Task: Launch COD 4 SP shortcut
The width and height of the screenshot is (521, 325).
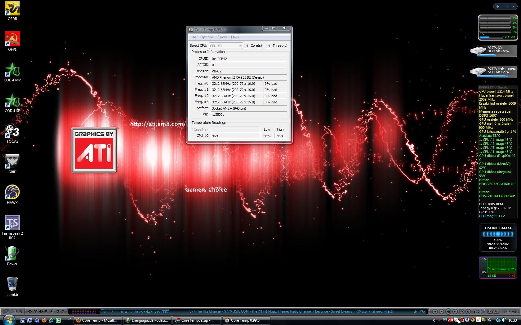Action: [x=12, y=102]
